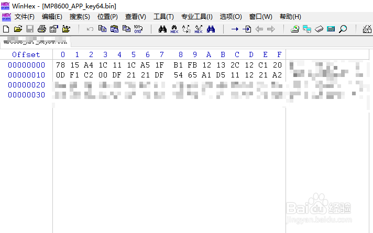Replace hex values with arrow HEX icon

pos(199,29)
